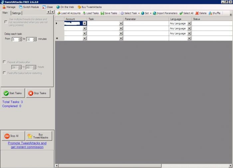Click Load All Accounts toolbar icon
The width and height of the screenshot is (233, 168).
click(x=59, y=13)
